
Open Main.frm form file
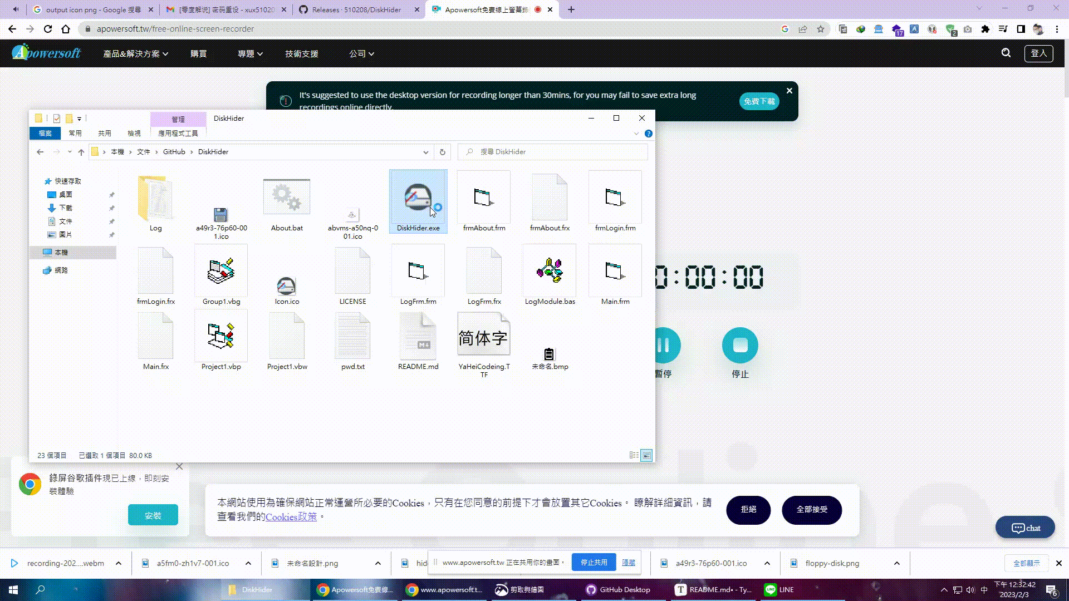click(615, 275)
